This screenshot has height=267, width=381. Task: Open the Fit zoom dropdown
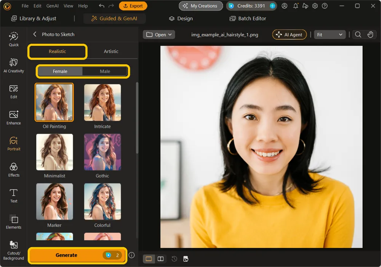[330, 35]
